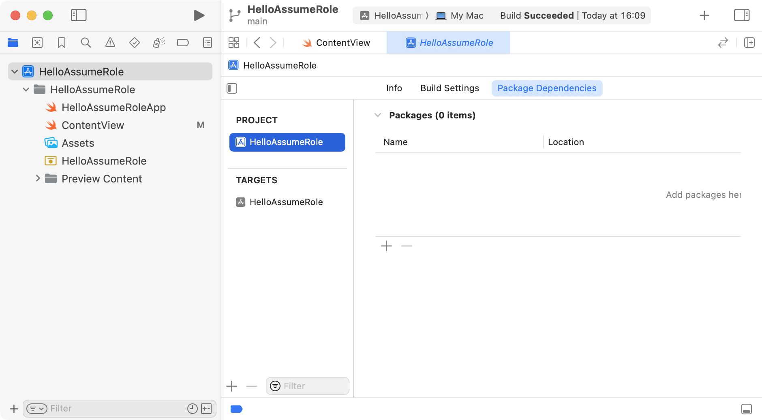Open the Report navigator
Image resolution: width=762 pixels, height=420 pixels.
(208, 43)
